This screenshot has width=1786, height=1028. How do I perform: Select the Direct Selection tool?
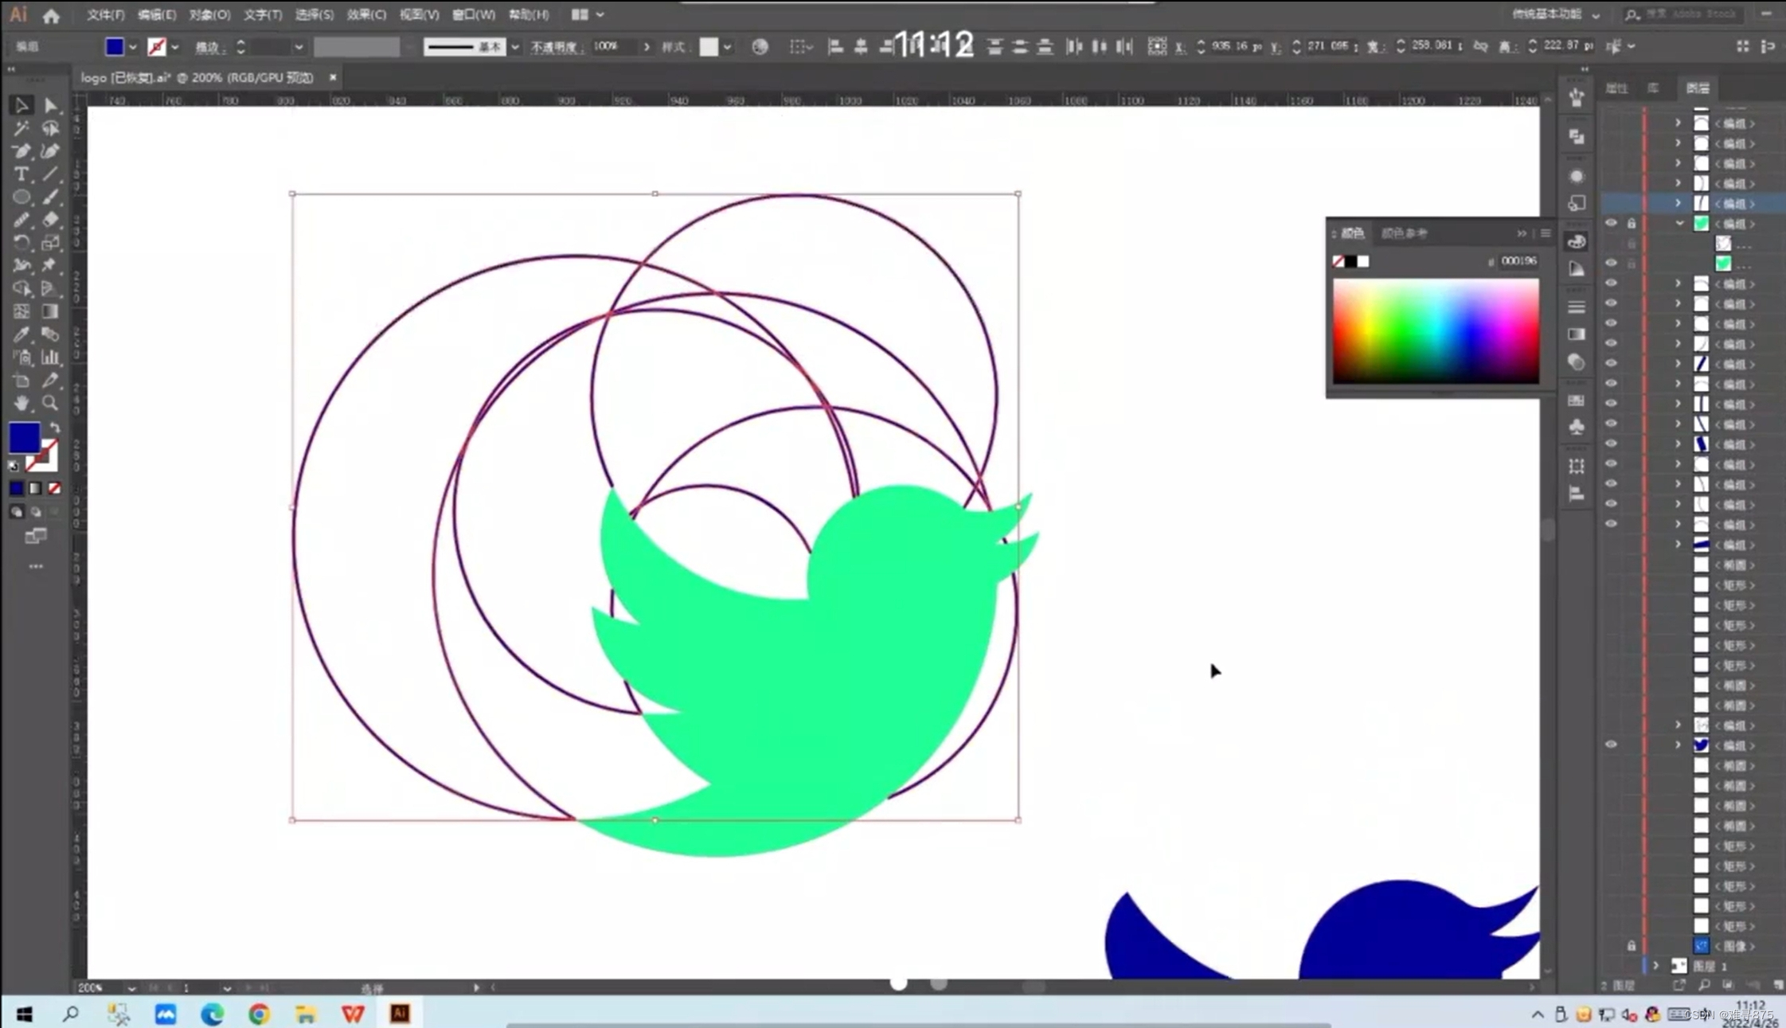pos(50,105)
